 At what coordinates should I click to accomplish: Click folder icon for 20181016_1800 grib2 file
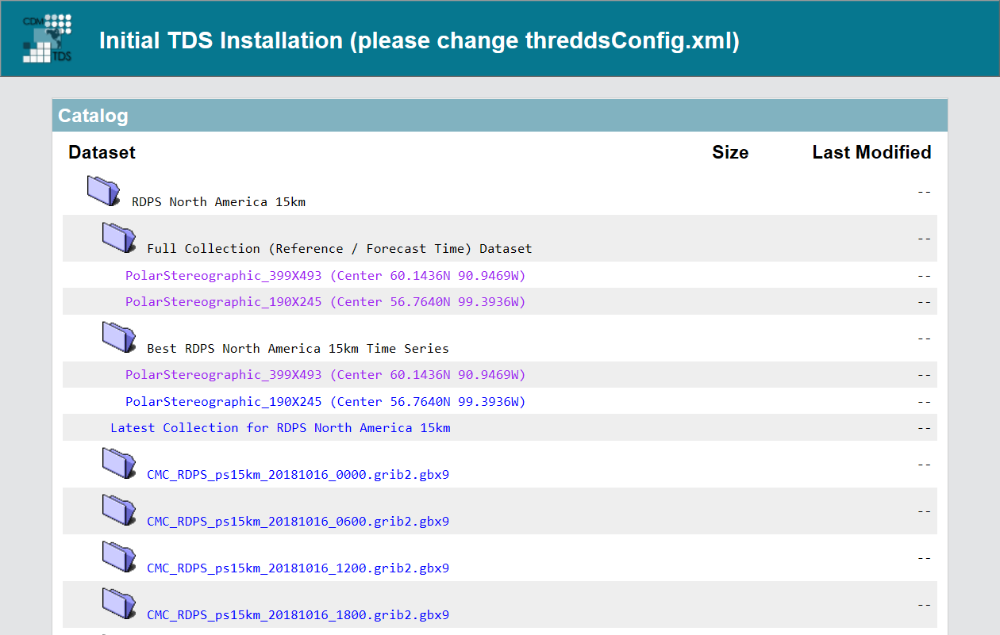click(x=119, y=604)
